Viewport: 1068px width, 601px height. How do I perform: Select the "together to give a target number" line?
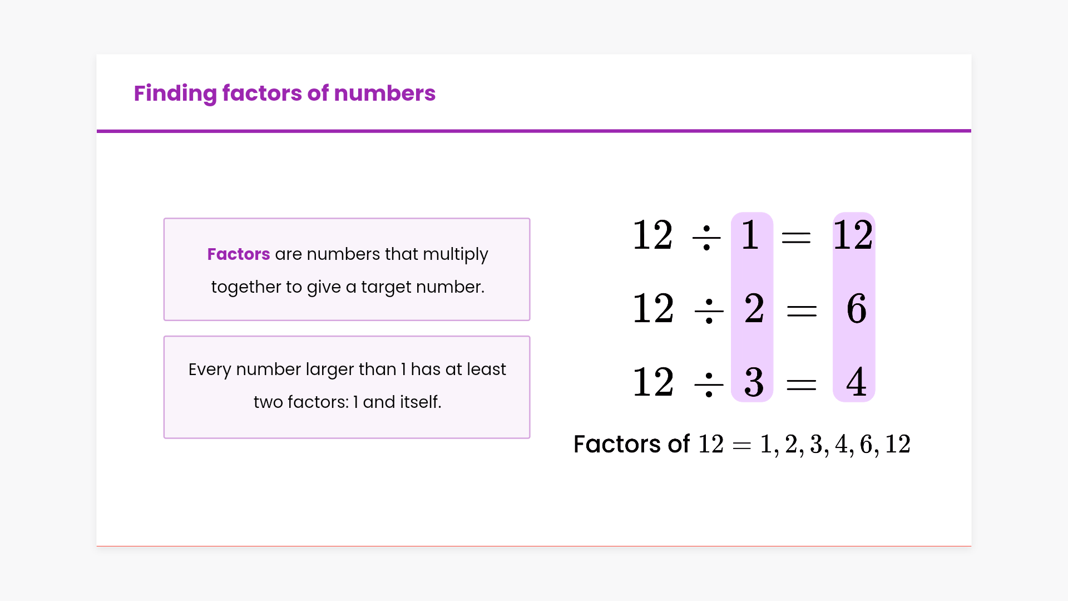[x=348, y=287]
